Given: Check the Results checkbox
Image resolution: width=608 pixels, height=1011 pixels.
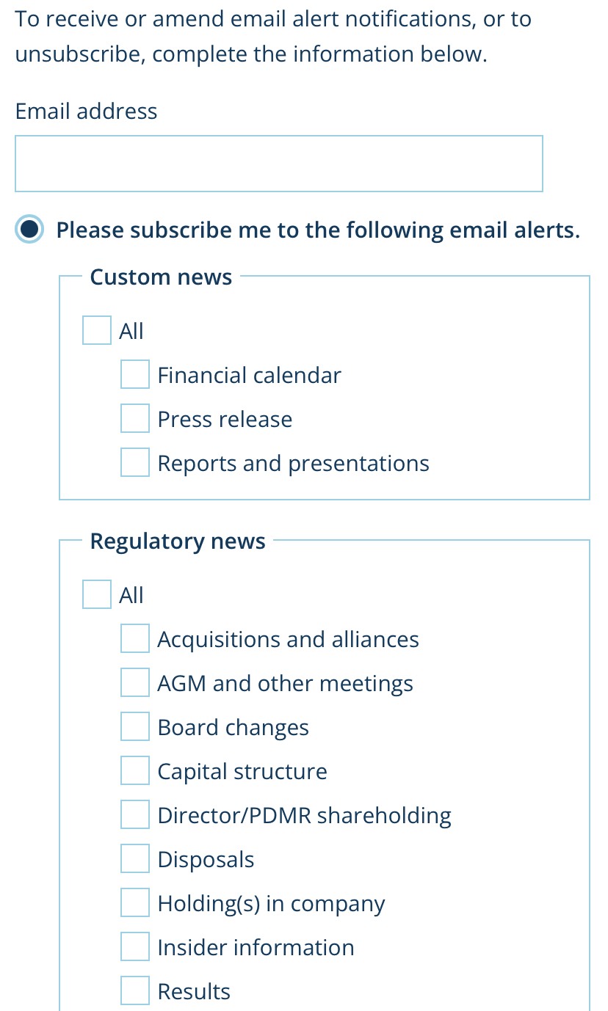Looking at the screenshot, I should pyautogui.click(x=135, y=991).
